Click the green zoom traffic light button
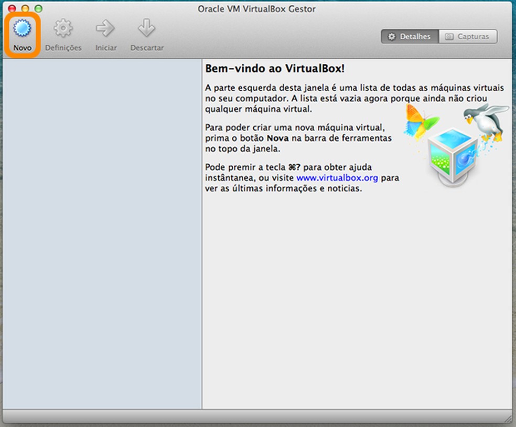 point(37,8)
